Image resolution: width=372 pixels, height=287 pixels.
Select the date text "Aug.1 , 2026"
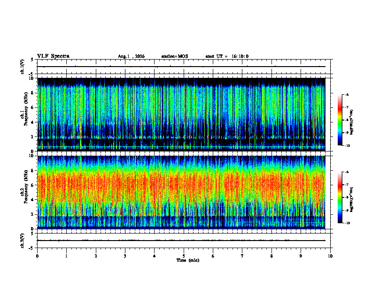tap(131, 56)
